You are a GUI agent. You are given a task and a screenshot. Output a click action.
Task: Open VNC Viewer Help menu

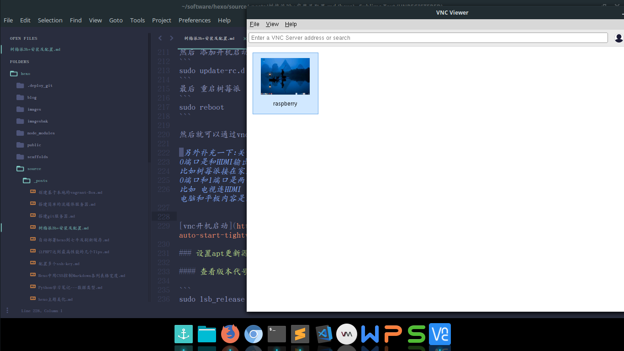[291, 24]
